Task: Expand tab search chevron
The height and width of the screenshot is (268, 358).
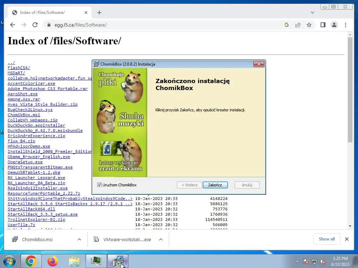Action: coord(313,13)
